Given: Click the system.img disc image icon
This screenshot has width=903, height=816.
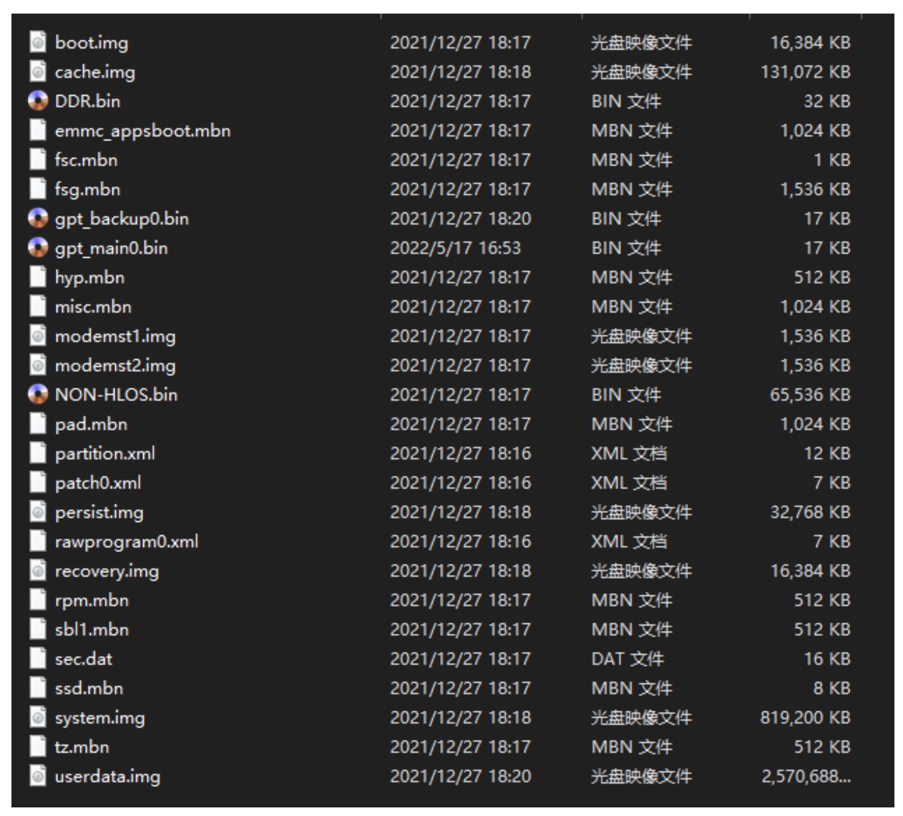Looking at the screenshot, I should [x=38, y=717].
